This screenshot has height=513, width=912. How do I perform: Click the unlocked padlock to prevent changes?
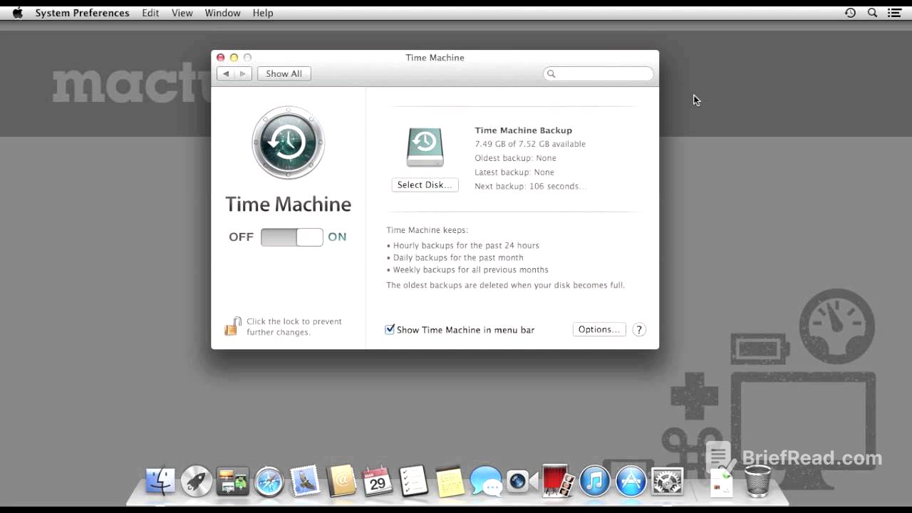click(233, 326)
